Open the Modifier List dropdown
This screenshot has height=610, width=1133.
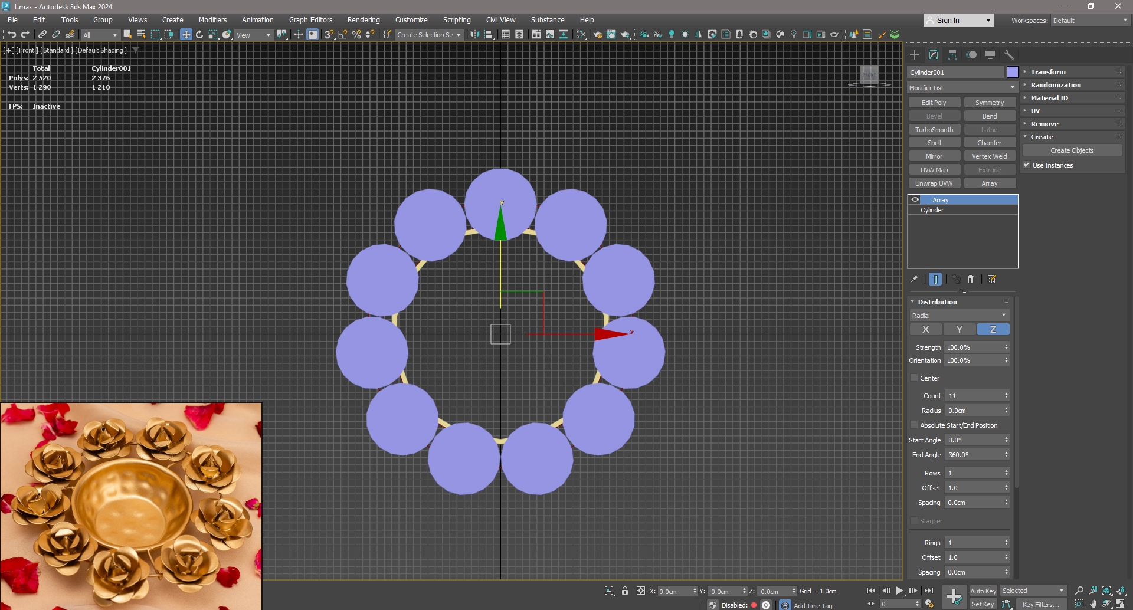962,88
